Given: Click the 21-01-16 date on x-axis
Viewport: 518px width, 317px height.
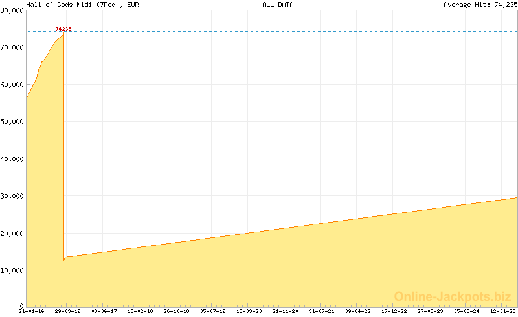Looking at the screenshot, I should [x=32, y=311].
